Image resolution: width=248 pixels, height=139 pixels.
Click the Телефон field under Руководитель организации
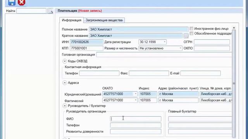coord(136,125)
